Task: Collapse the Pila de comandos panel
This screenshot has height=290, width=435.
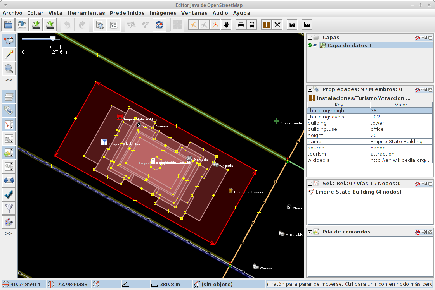Action: (310, 232)
